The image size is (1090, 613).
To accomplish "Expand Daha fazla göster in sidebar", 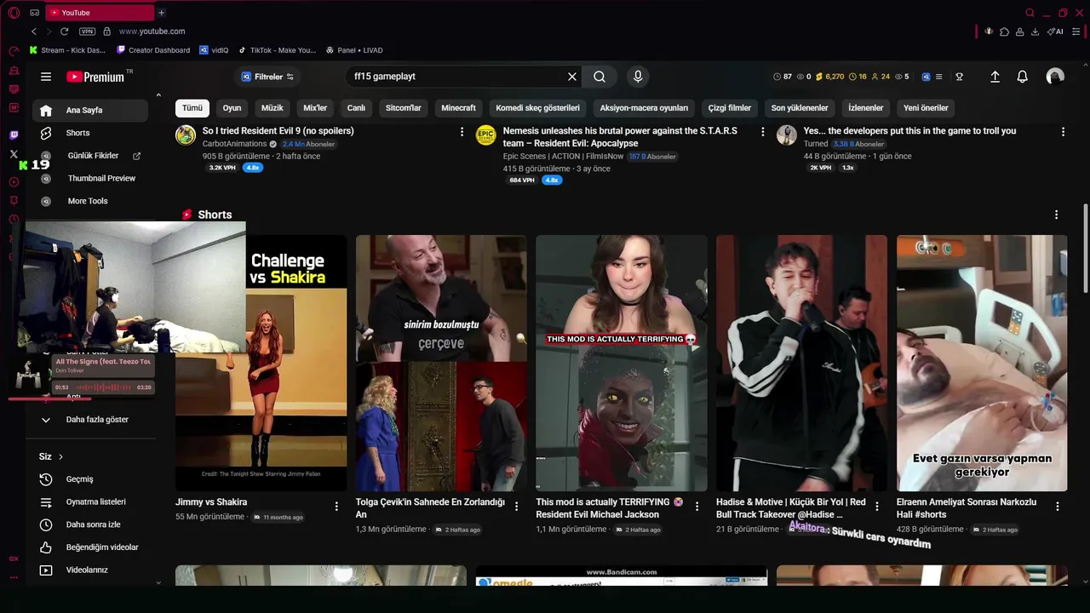I will (x=90, y=420).
